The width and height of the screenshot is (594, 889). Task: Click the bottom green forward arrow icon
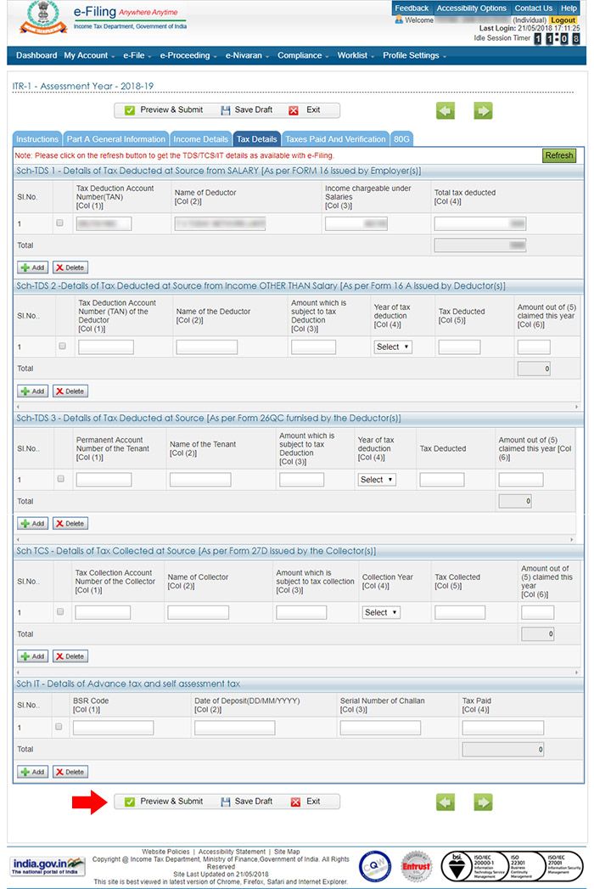click(483, 802)
